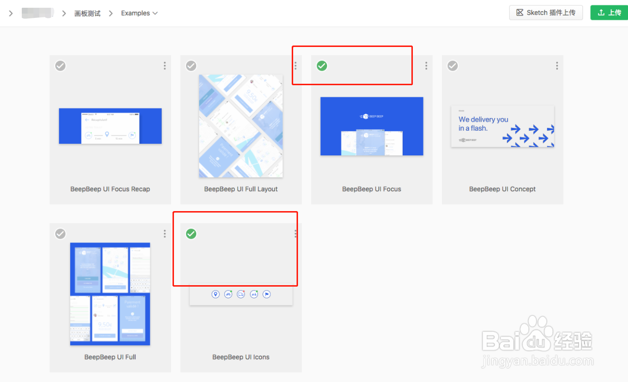
Task: Go to the 画板测试 breadcrumb
Action: (x=87, y=13)
